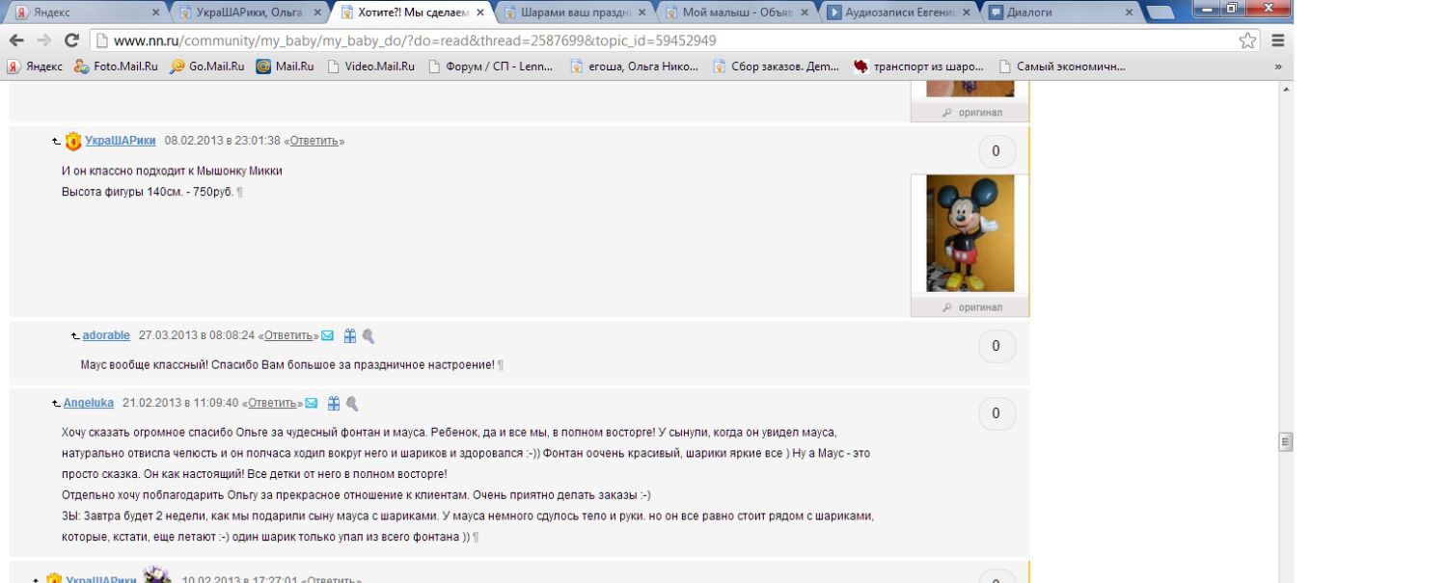This screenshot has width=1447, height=583.
Task: Open УкраШАРики user profile link
Action: coord(121,141)
